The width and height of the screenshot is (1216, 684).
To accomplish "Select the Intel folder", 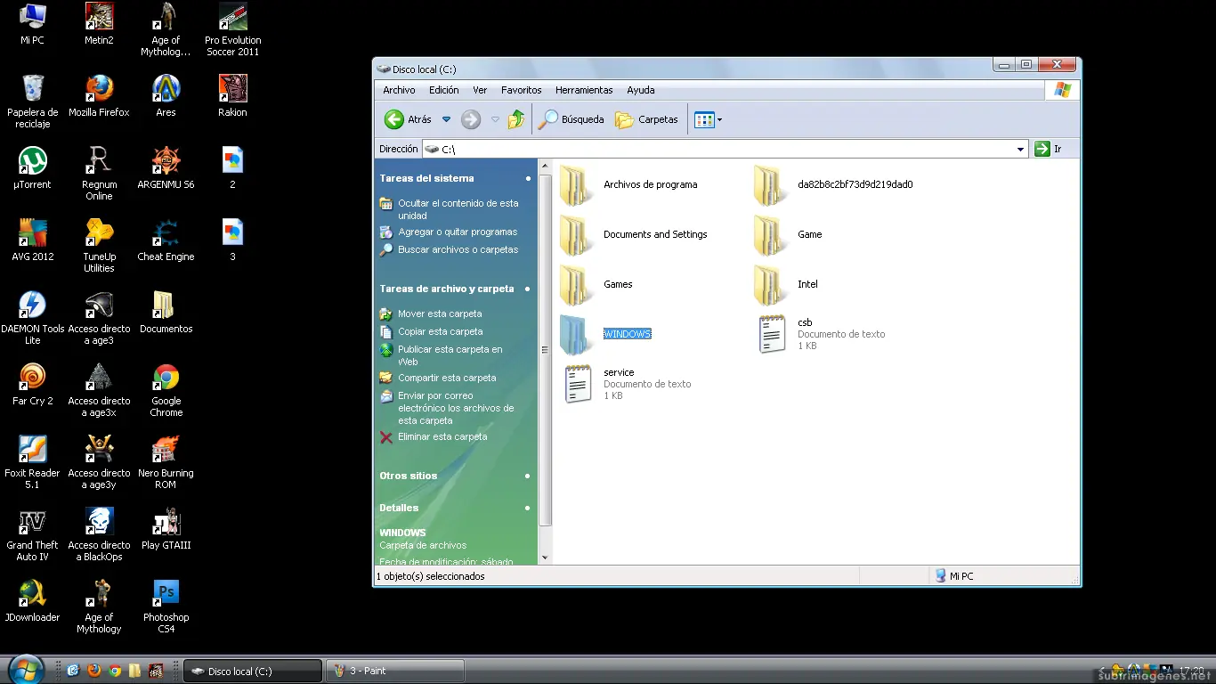I will [x=786, y=284].
